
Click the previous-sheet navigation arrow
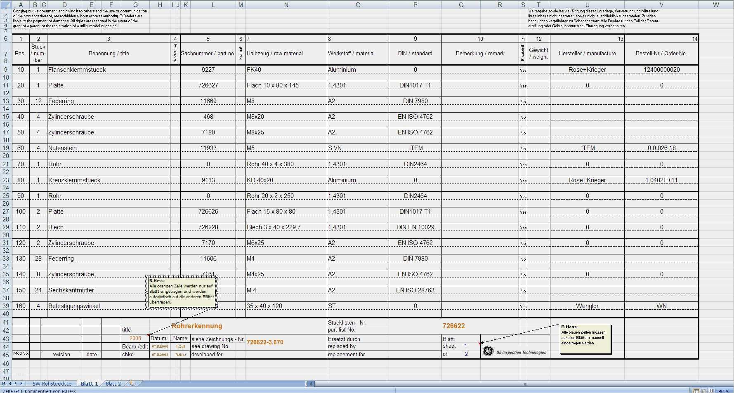point(10,384)
